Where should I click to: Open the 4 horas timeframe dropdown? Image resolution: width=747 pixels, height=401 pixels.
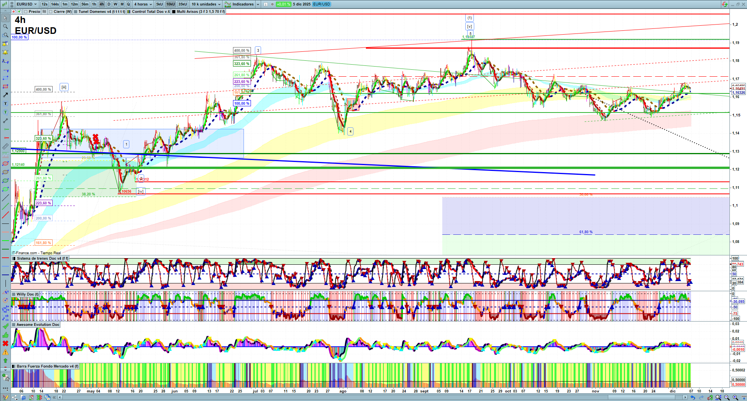[x=143, y=4]
